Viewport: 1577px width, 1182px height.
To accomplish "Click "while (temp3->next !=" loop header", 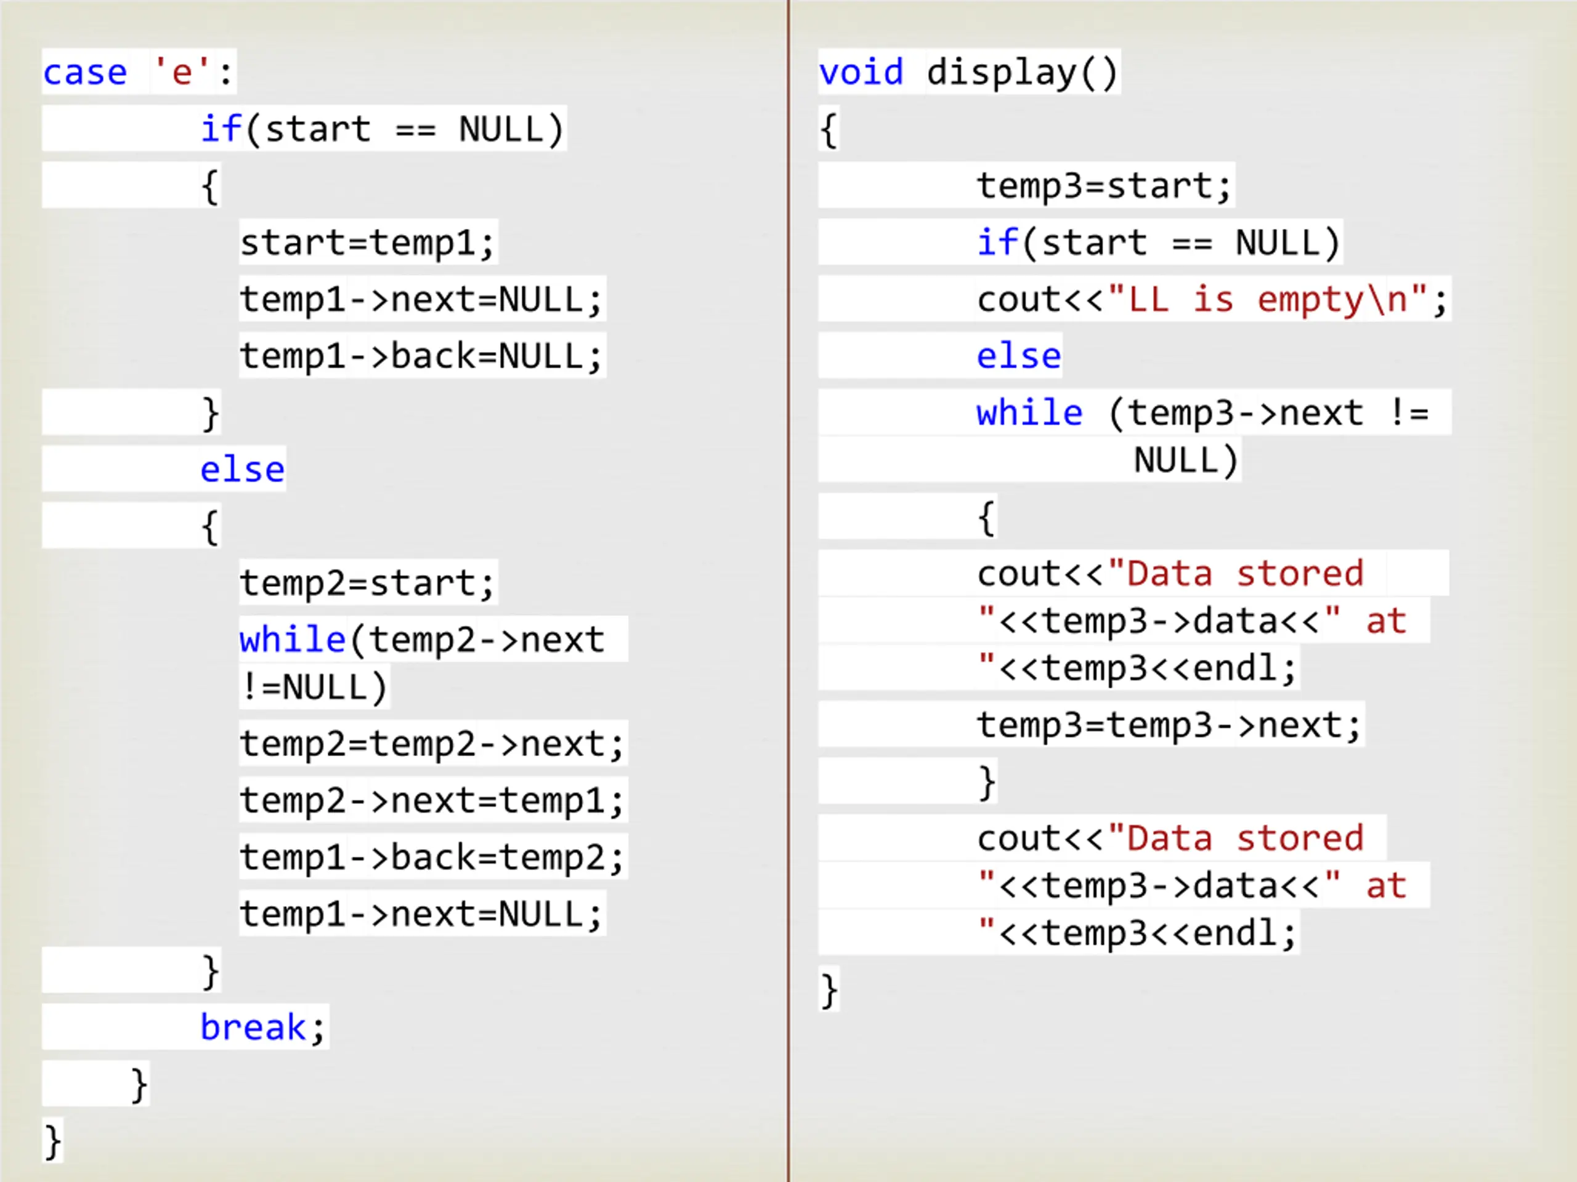I will click(x=1204, y=412).
